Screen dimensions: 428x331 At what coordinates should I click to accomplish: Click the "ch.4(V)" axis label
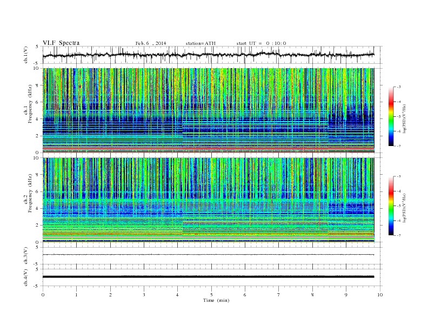pyautogui.click(x=26, y=277)
